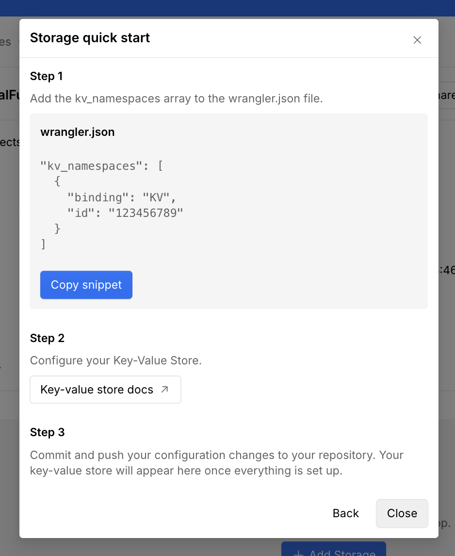
Task: Click the Storage quick start title
Action: (90, 38)
